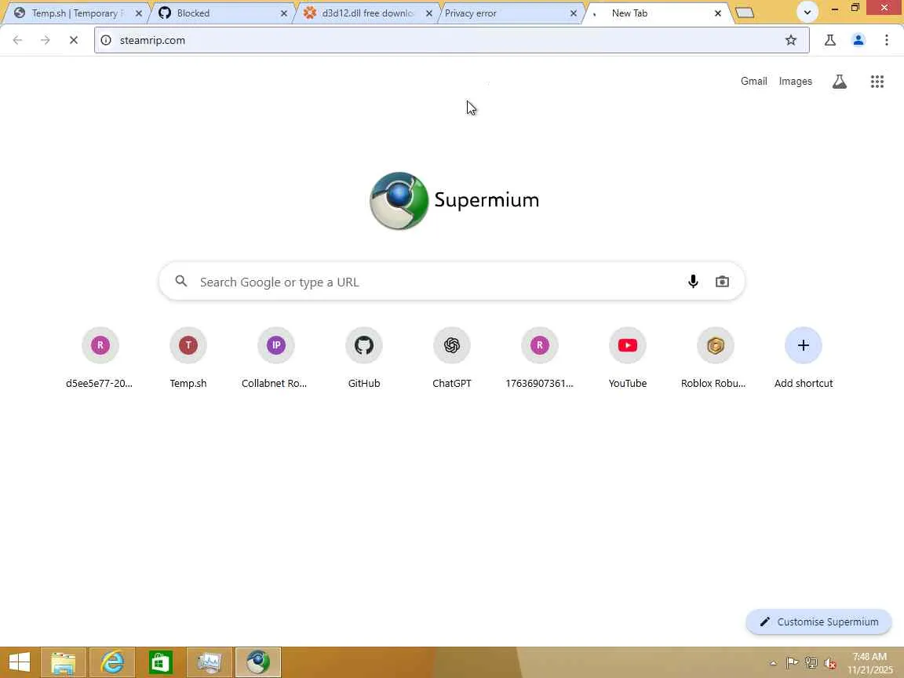The width and height of the screenshot is (904, 678).
Task: Open the Images link
Action: [795, 82]
